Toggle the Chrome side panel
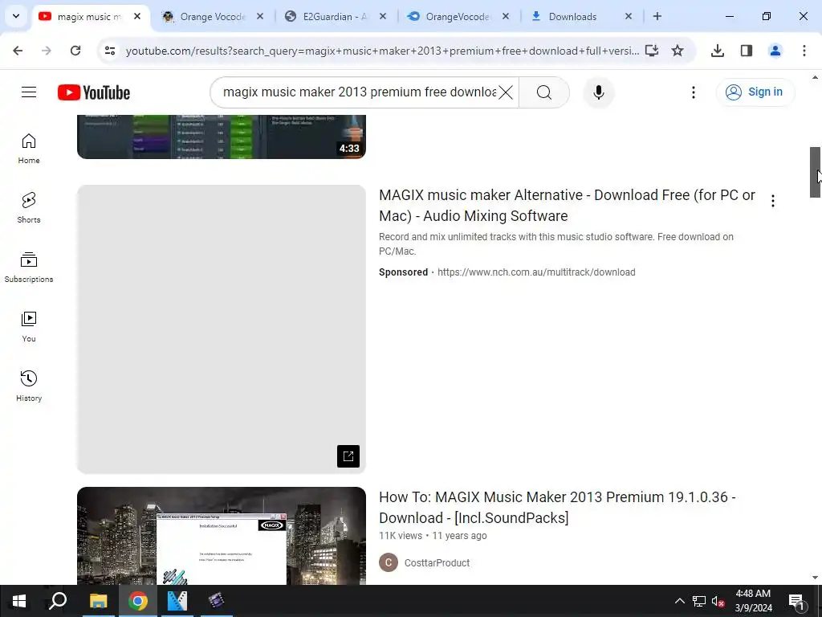 tap(747, 51)
